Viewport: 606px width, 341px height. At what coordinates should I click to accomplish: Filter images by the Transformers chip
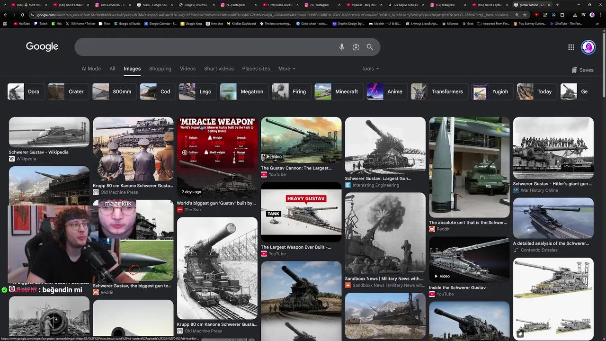[439, 91]
